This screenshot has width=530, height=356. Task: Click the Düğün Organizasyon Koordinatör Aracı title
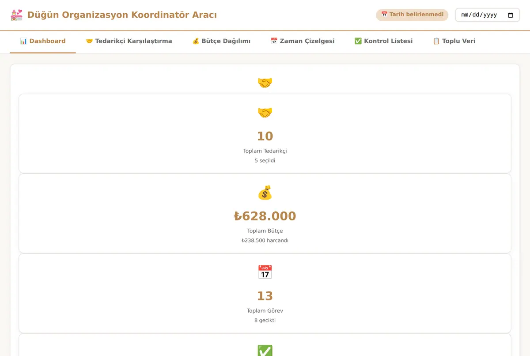(x=122, y=15)
